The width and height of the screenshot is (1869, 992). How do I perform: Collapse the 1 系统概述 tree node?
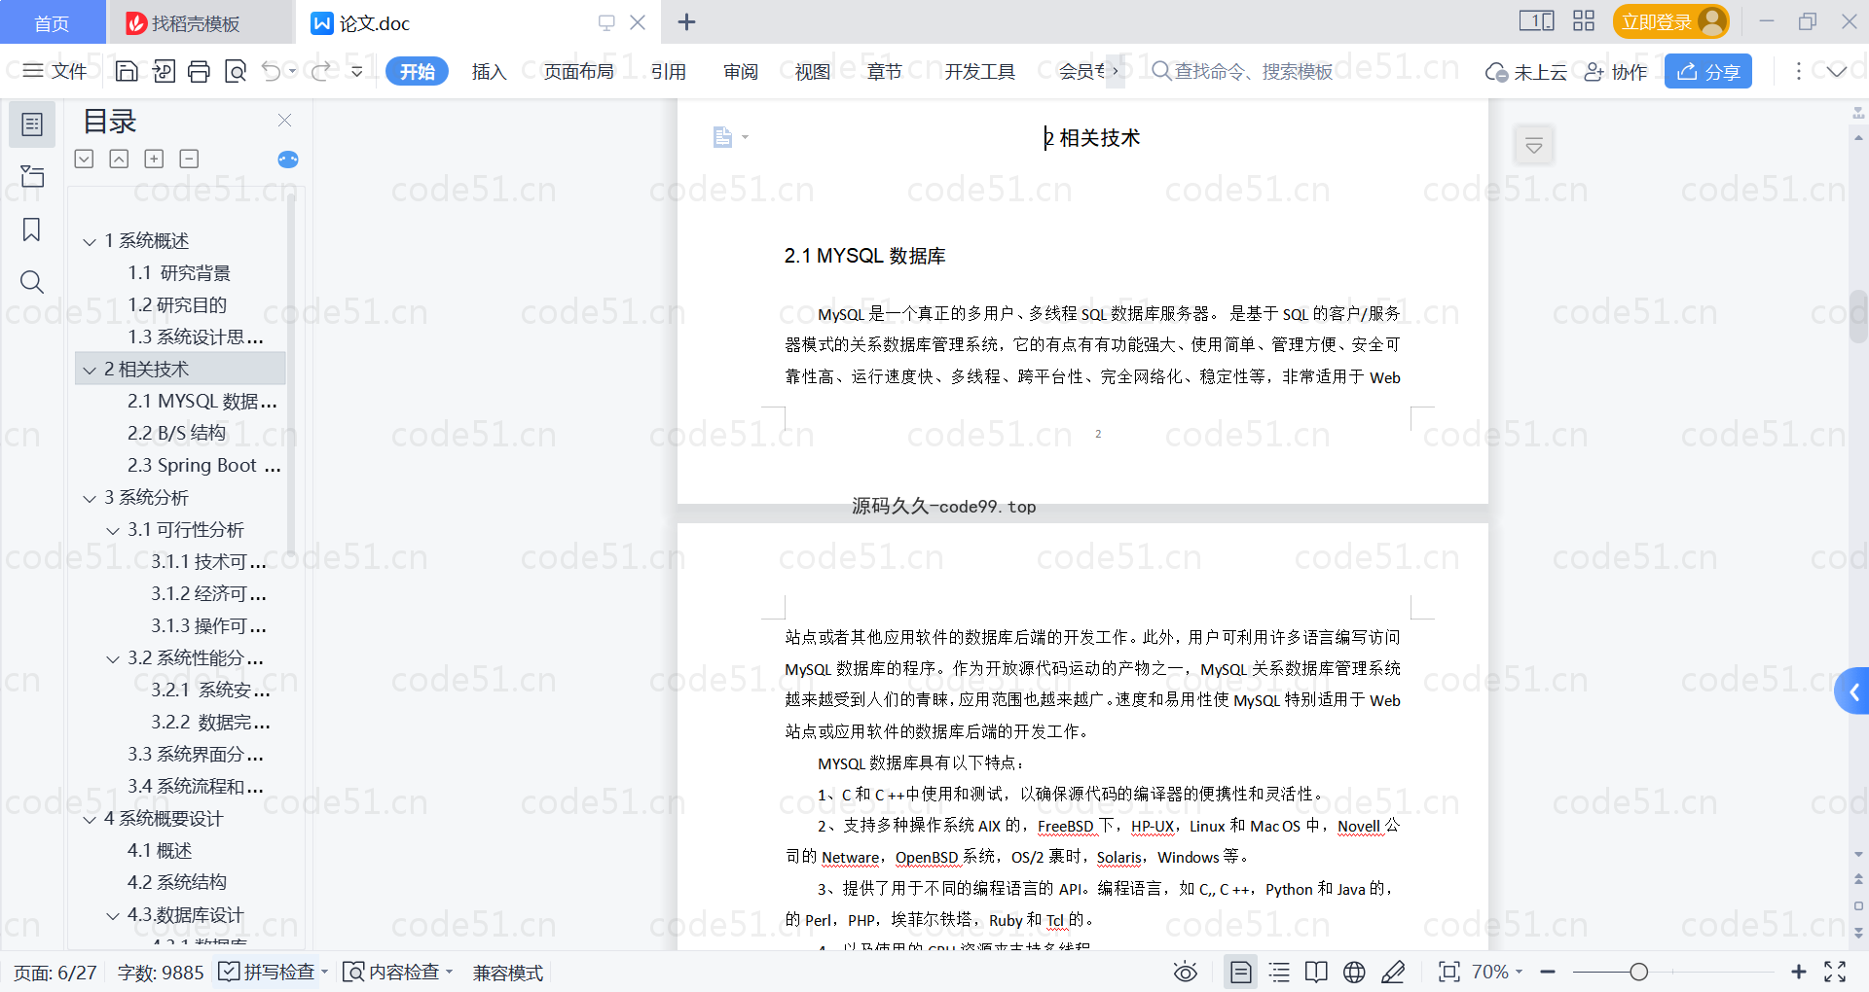(x=90, y=241)
